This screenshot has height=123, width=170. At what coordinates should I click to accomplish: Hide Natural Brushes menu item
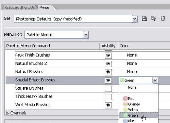point(108,72)
